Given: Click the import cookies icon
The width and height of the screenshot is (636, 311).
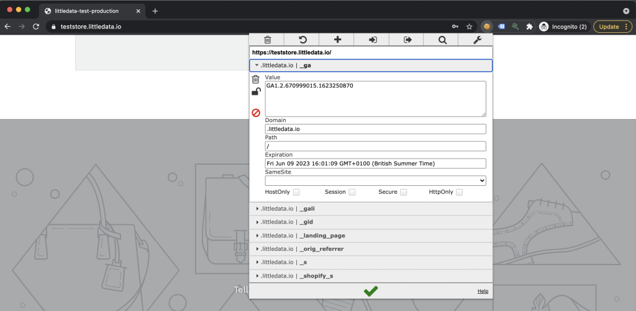Looking at the screenshot, I should pos(373,40).
